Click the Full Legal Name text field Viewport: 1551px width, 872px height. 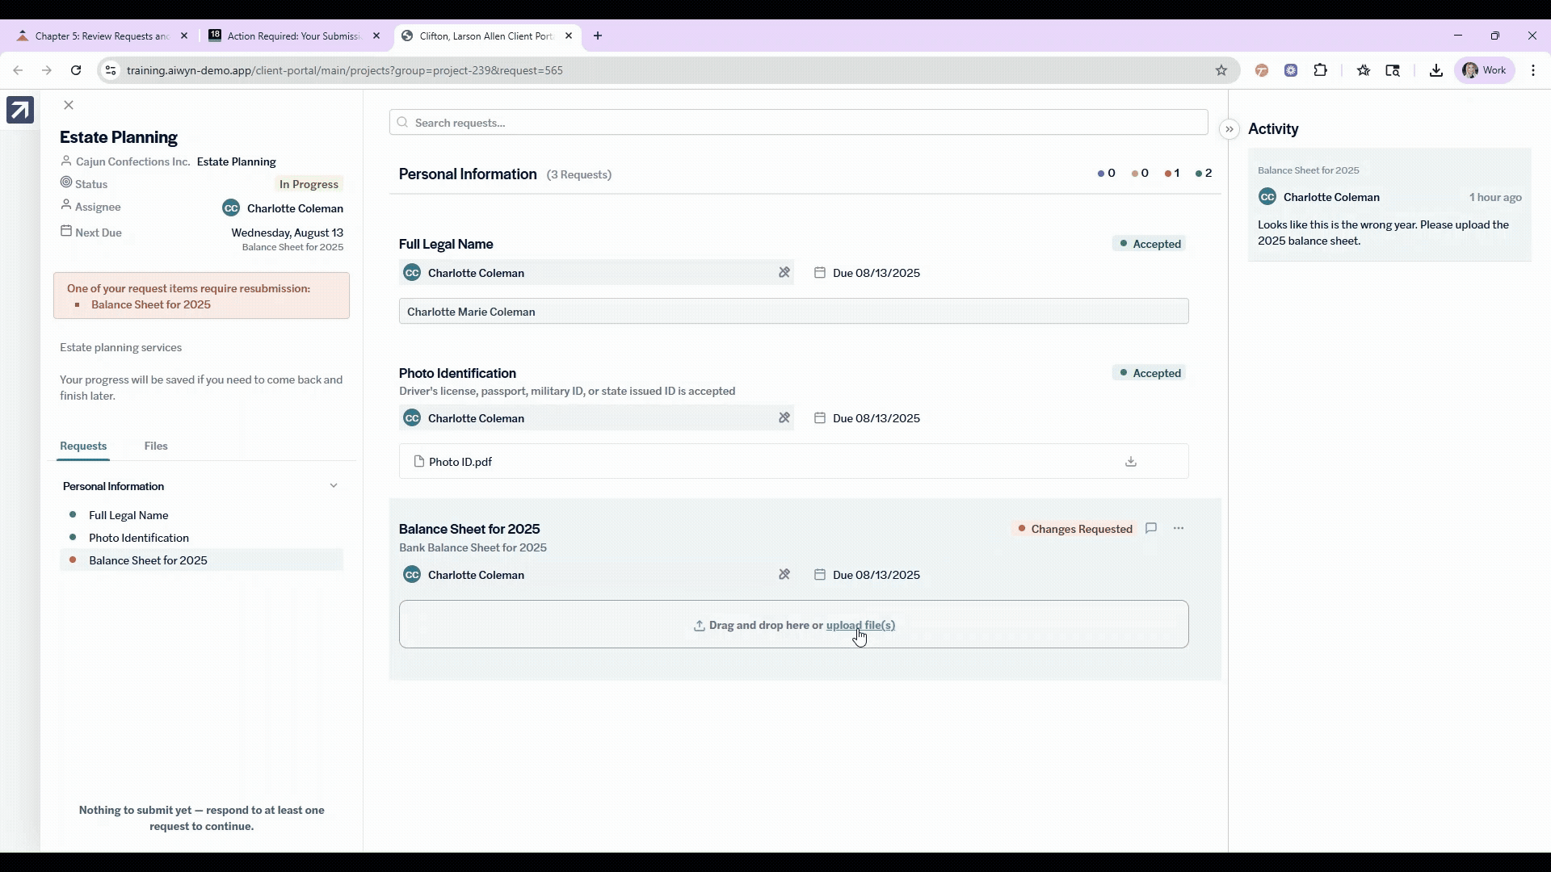793,312
